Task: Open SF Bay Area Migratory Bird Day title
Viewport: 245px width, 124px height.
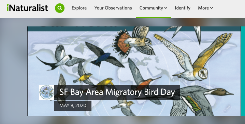Action: click(x=117, y=92)
